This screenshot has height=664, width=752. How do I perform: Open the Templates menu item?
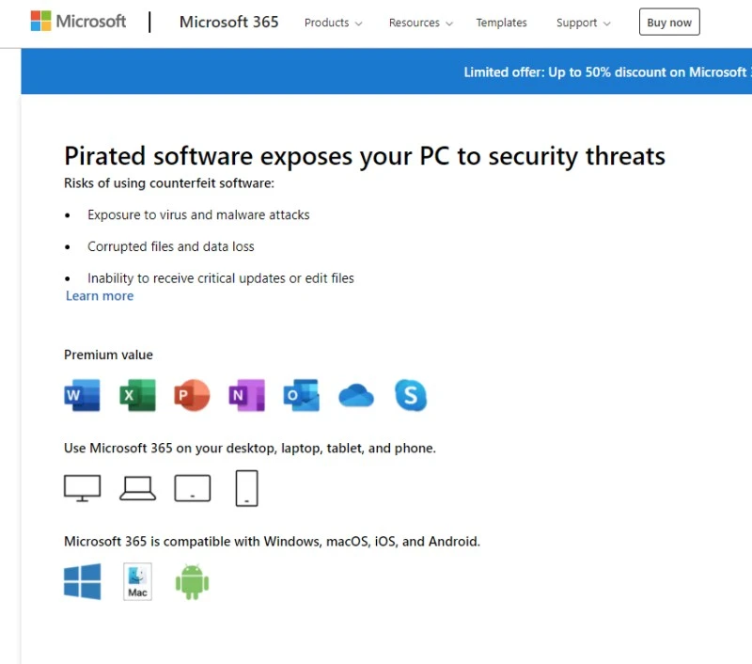coord(501,23)
